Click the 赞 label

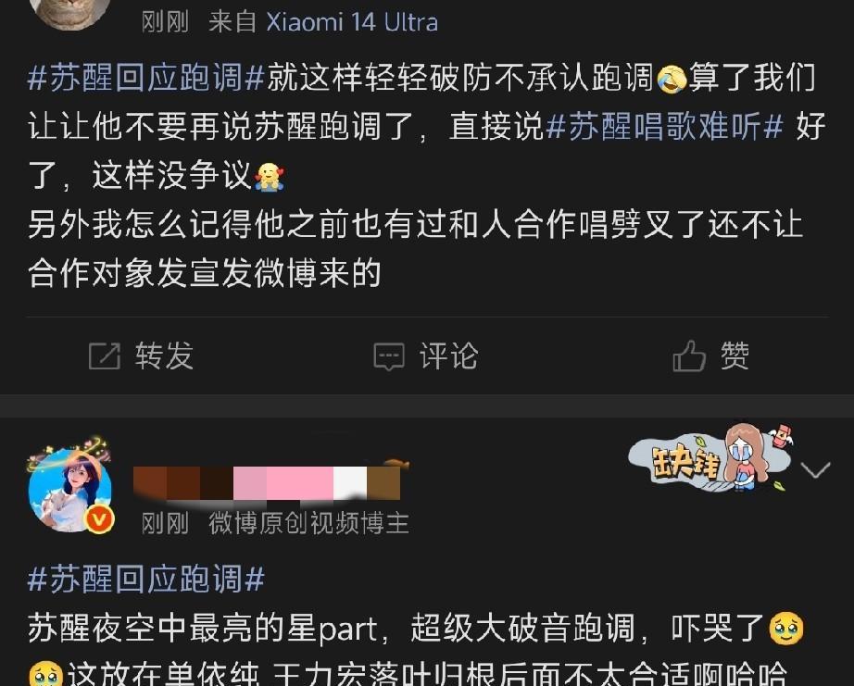click(x=735, y=355)
